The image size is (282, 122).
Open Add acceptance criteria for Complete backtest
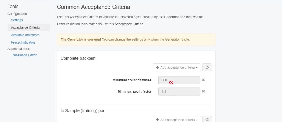(x=177, y=68)
